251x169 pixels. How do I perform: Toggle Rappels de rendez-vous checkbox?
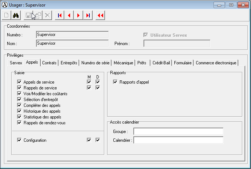[19, 123]
